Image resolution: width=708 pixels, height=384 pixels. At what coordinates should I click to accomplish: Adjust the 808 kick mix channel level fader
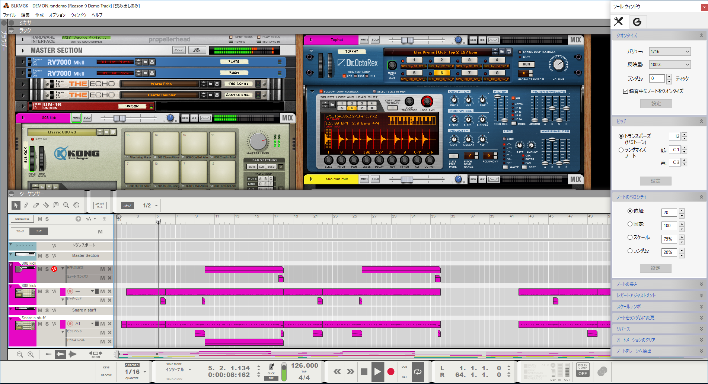pos(119,118)
